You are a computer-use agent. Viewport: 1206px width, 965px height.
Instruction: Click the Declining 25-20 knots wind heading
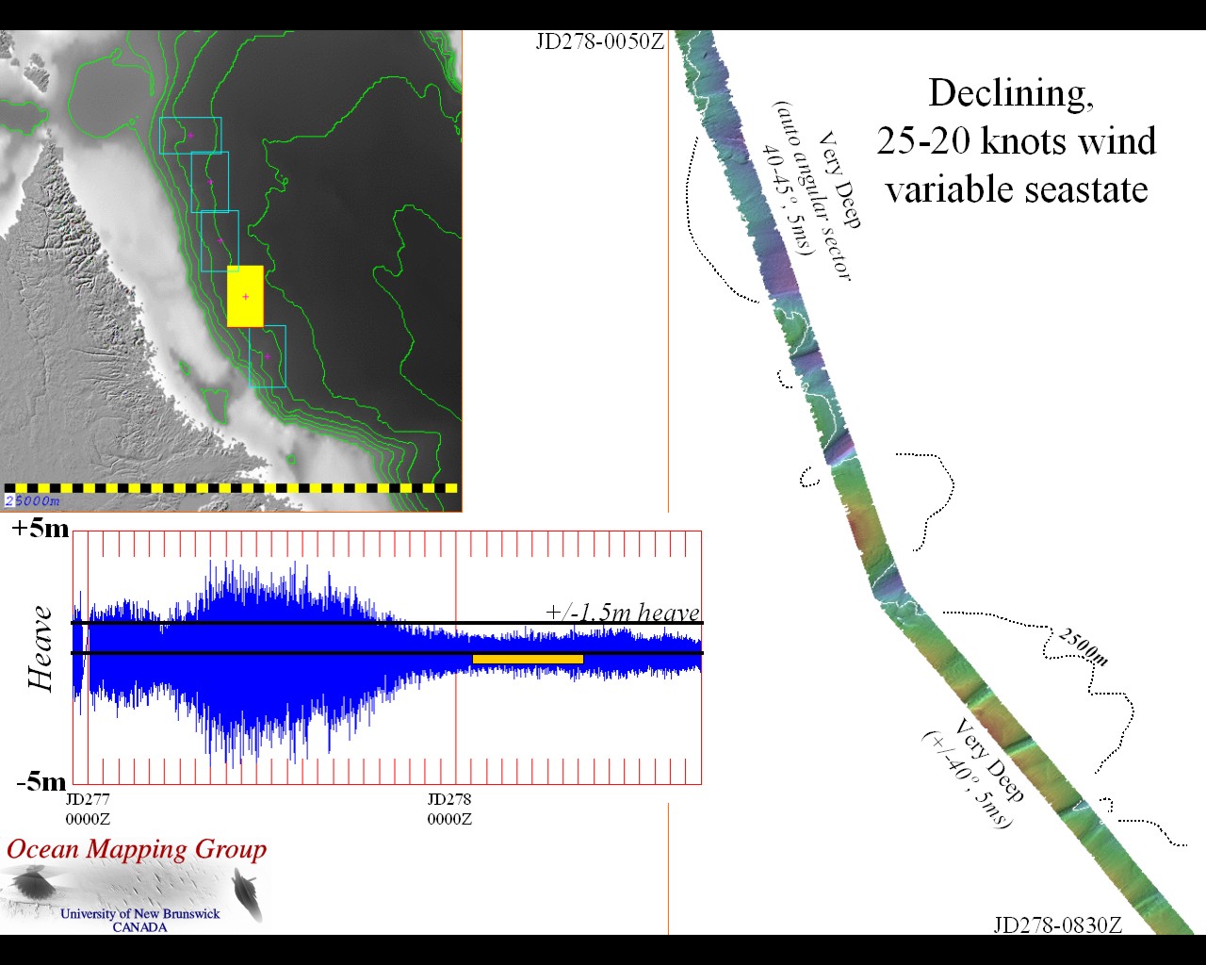(1016, 141)
